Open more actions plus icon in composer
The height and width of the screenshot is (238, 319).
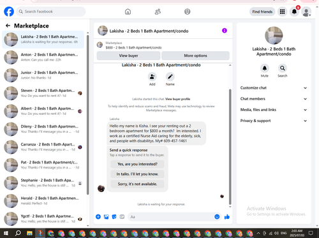(98, 217)
